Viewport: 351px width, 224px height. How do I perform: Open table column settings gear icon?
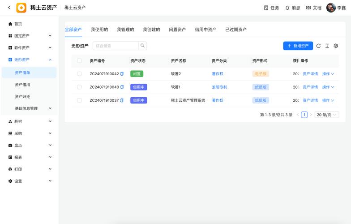(336, 46)
